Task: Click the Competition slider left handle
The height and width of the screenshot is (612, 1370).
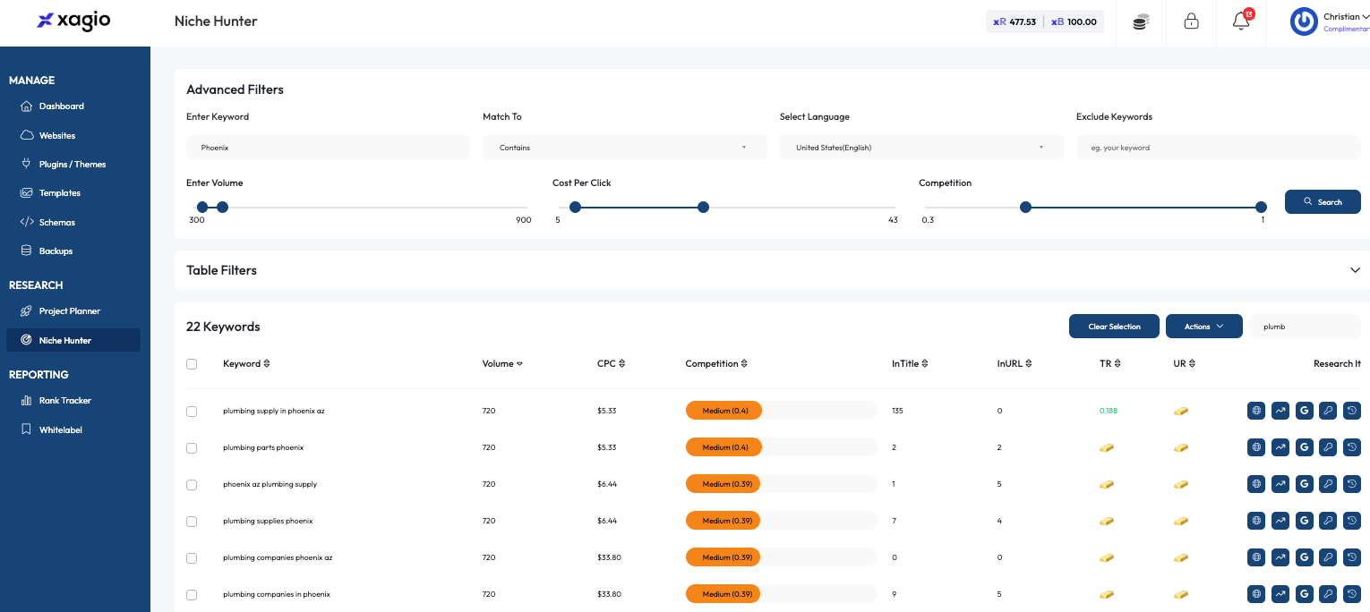Action: [1025, 208]
